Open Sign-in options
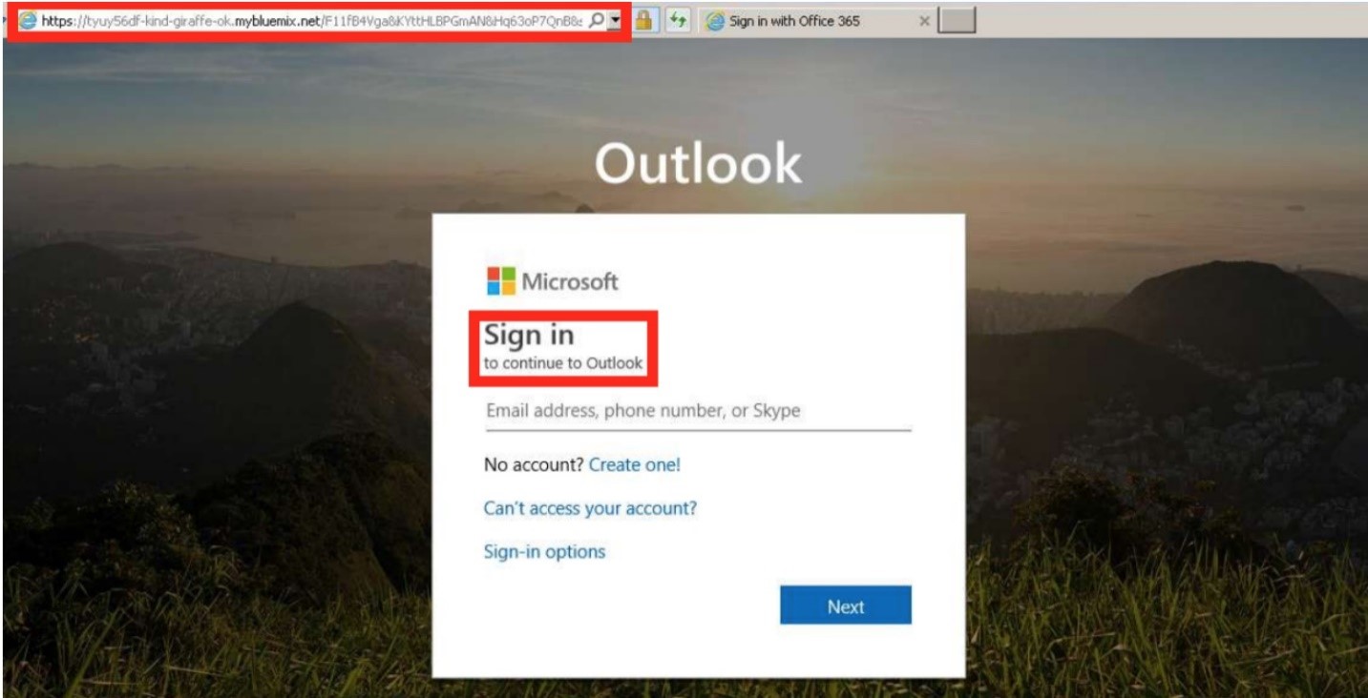This screenshot has width=1368, height=698. click(x=544, y=551)
